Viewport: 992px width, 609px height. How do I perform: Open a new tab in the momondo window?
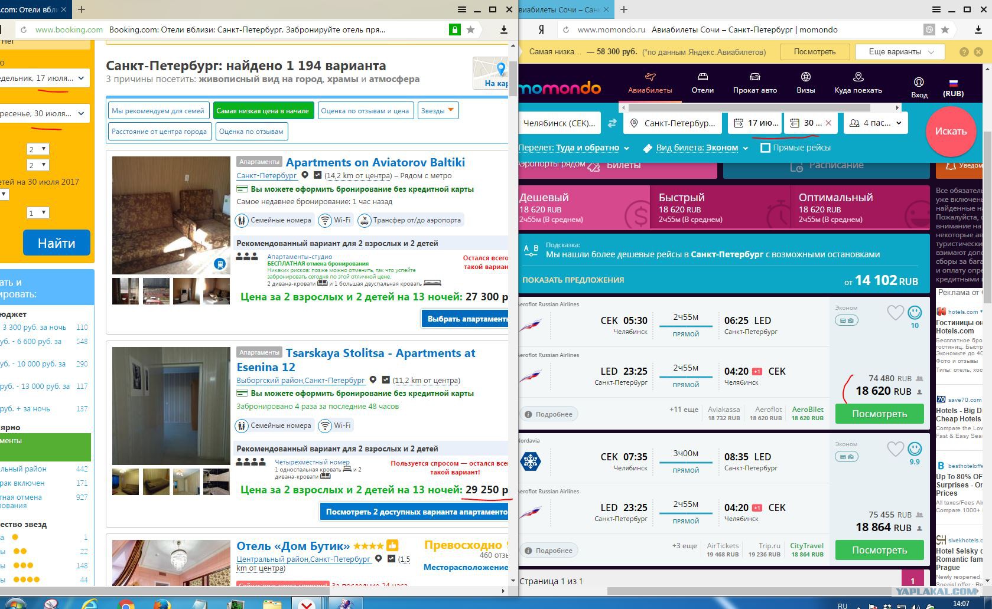click(624, 9)
